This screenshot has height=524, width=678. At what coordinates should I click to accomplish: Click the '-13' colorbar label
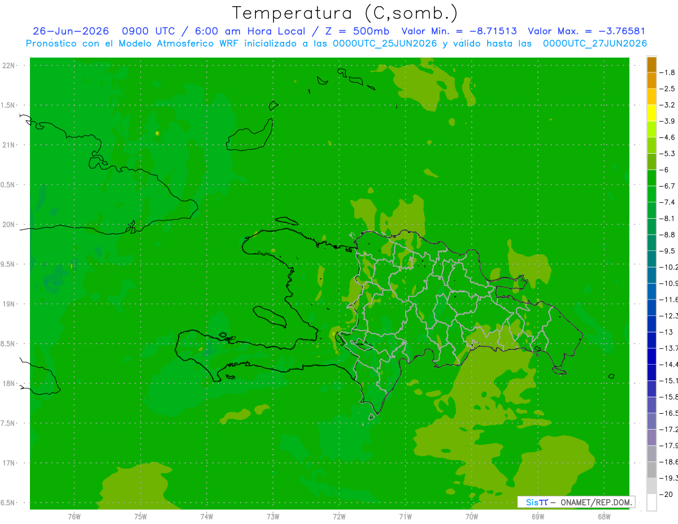pos(667,332)
